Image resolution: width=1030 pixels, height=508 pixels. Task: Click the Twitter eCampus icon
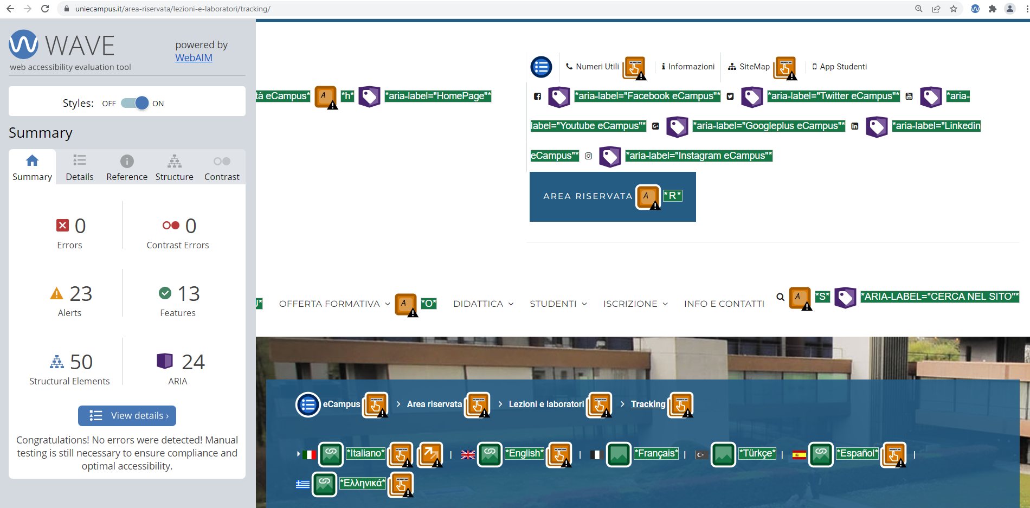click(x=730, y=96)
